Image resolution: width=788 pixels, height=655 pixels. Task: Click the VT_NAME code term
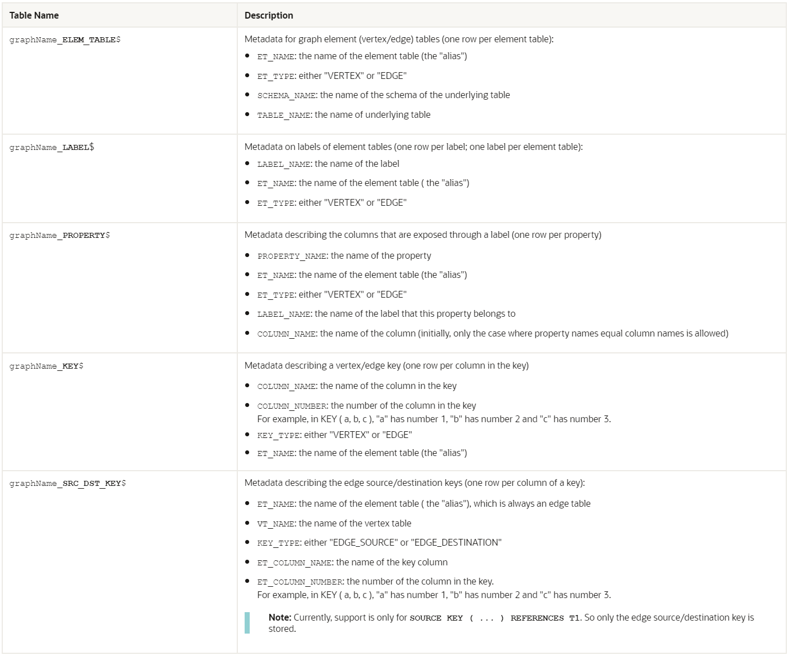pos(276,524)
